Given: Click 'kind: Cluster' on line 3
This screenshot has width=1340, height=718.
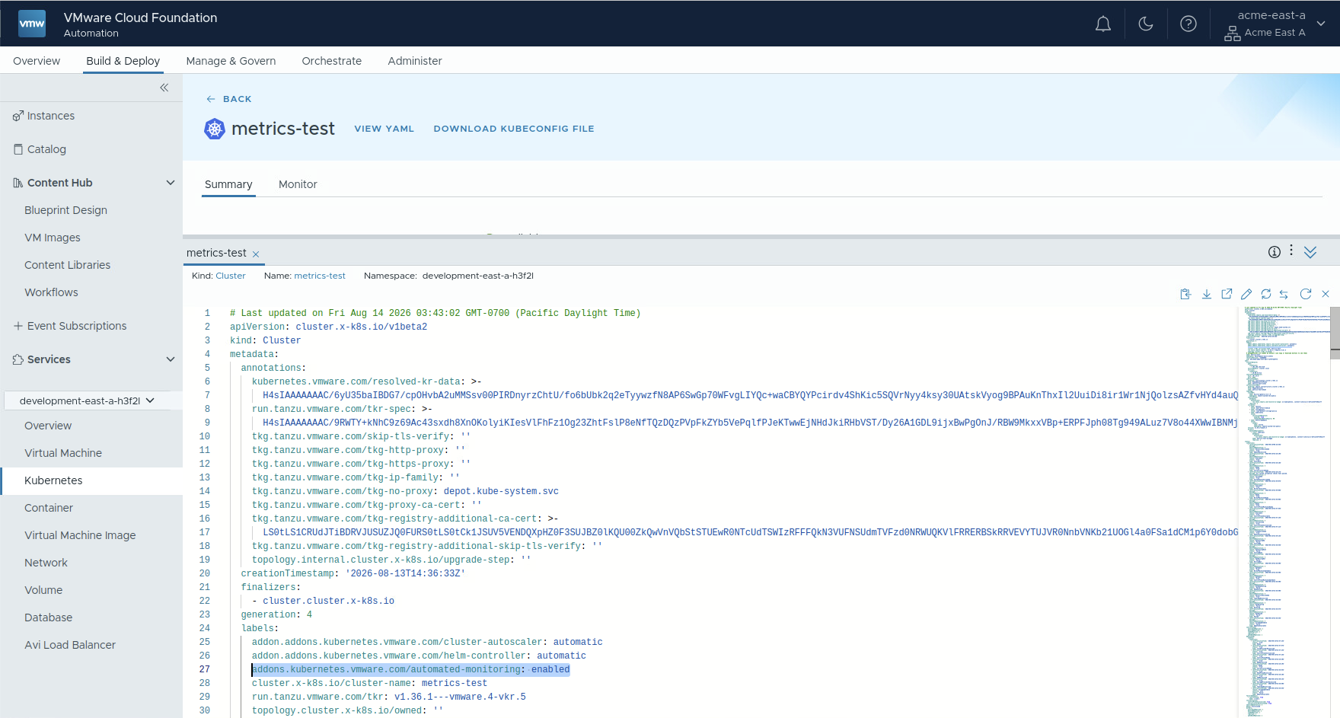Looking at the screenshot, I should (x=266, y=340).
